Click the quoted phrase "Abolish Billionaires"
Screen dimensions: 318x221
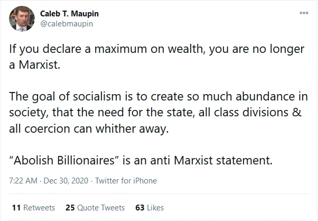pos(64,160)
